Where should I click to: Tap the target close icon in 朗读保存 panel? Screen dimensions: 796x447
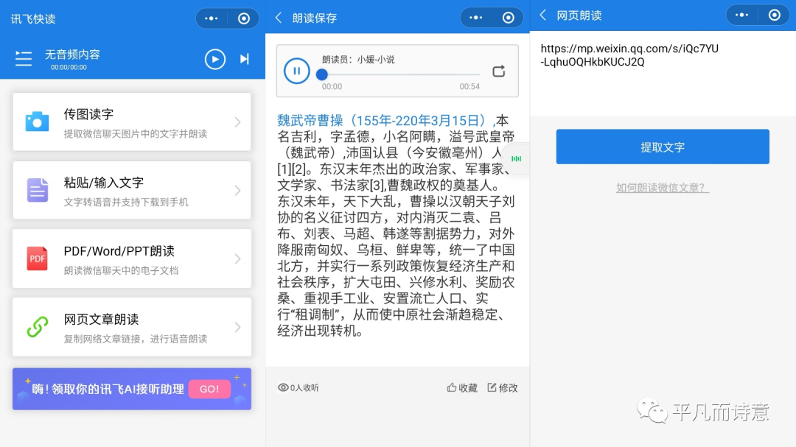[x=508, y=18]
